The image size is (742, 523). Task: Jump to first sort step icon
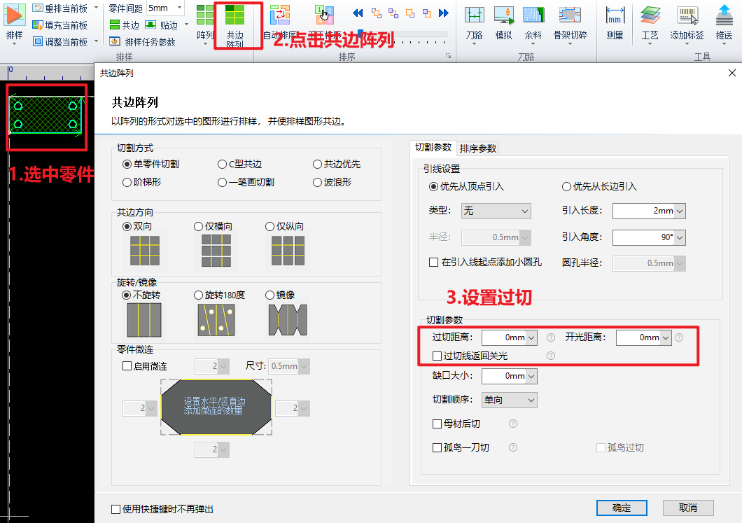(x=358, y=13)
